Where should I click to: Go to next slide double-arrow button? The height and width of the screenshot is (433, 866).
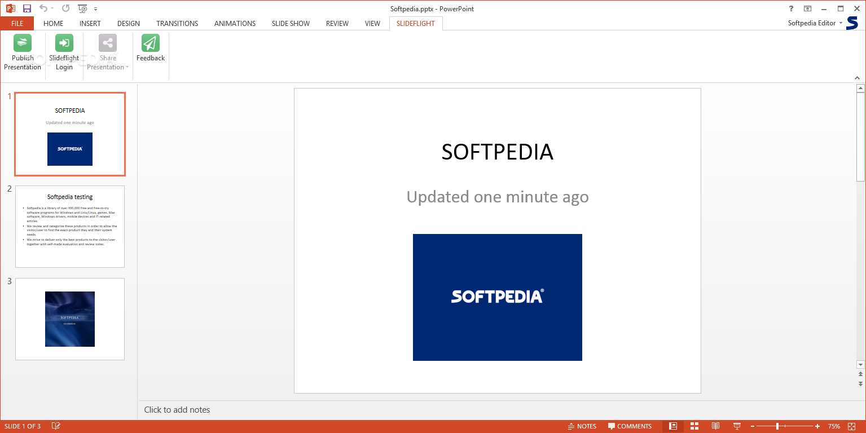pos(860,384)
